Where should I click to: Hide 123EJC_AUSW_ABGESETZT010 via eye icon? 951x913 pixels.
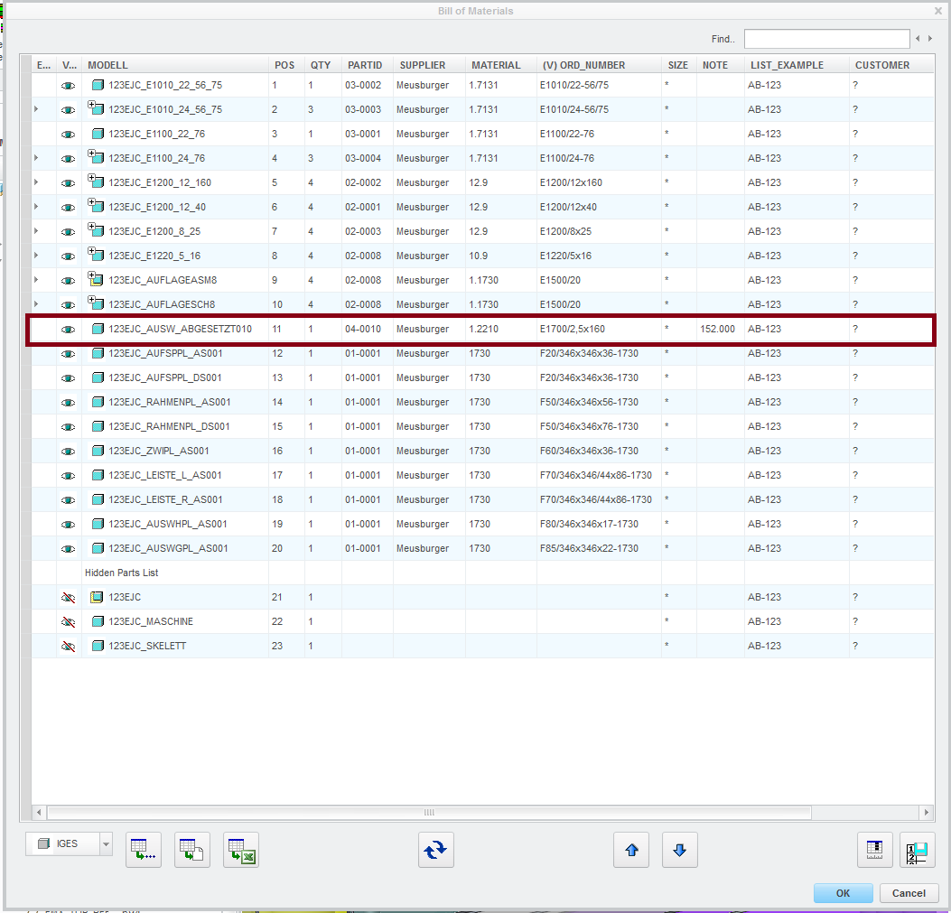[x=69, y=330]
